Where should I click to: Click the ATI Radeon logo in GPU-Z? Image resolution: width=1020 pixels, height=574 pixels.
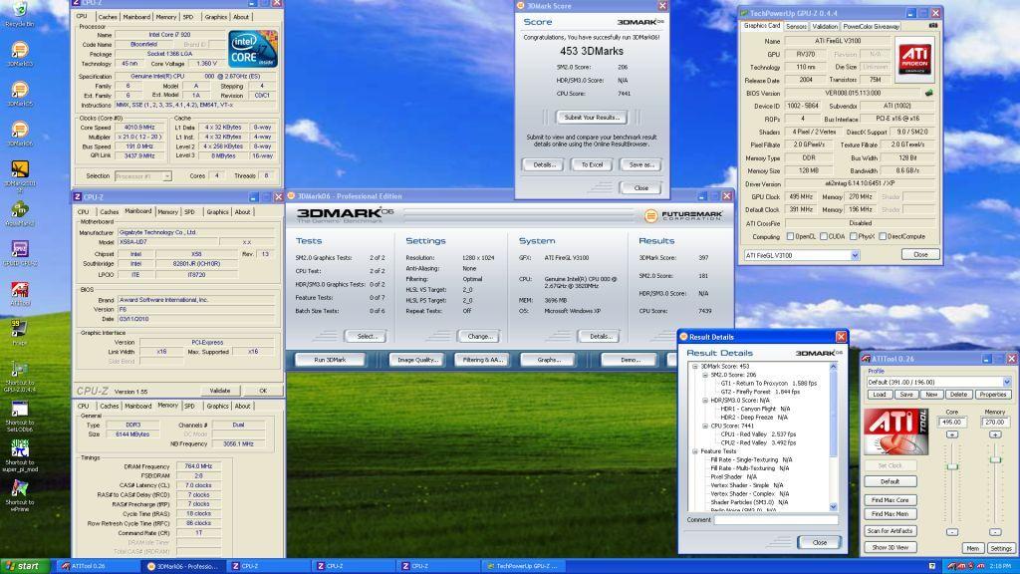coord(914,59)
